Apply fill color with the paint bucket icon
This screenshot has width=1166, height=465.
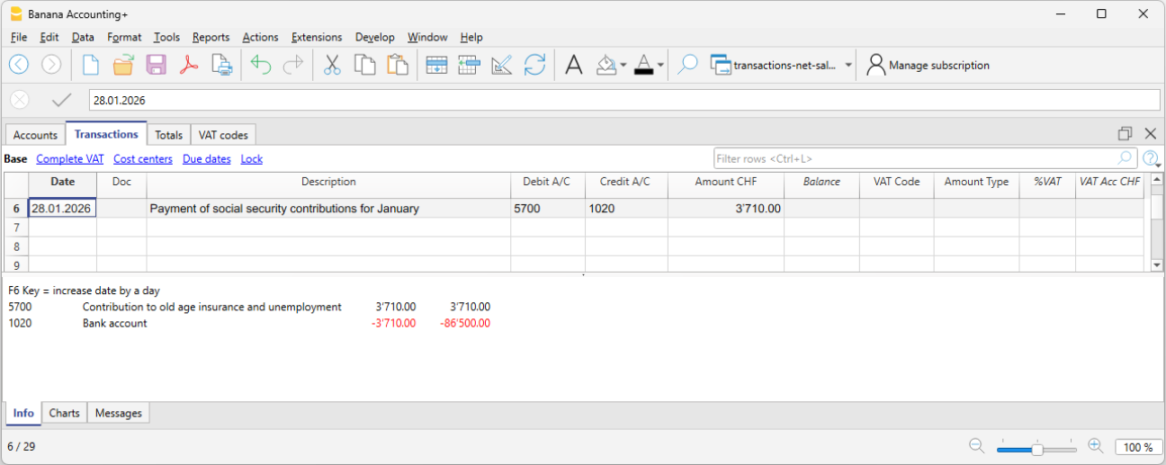pyautogui.click(x=606, y=65)
